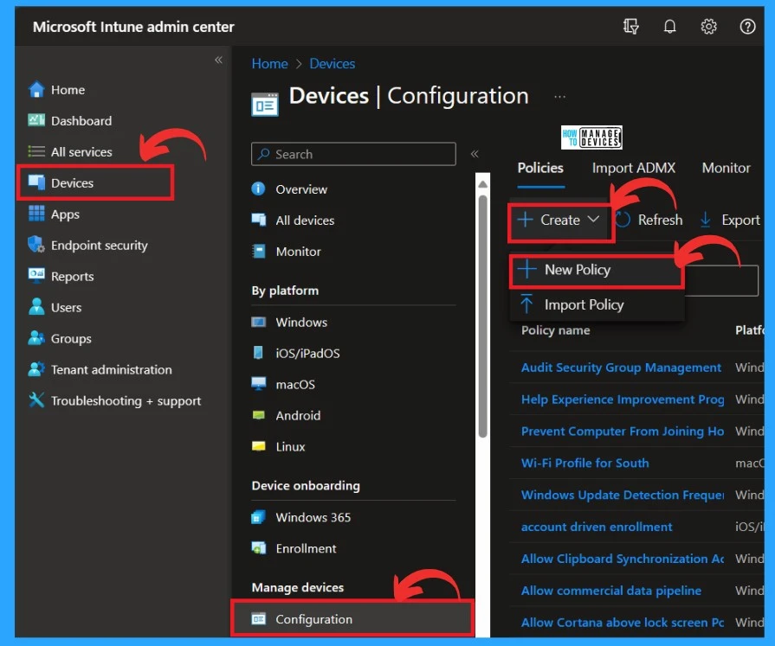Collapse the Devices menu pane chevron
Viewport: 775px width, 646px height.
(x=475, y=154)
